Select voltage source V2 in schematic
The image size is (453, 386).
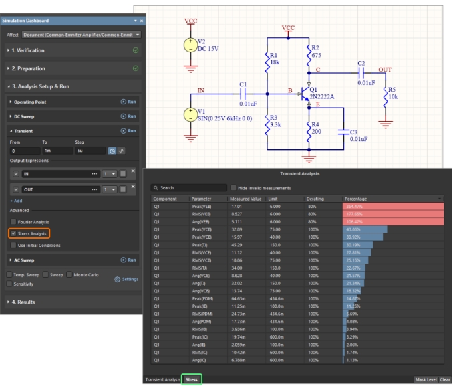pos(190,45)
